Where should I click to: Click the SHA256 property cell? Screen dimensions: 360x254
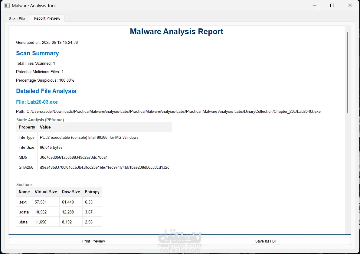pos(26,167)
